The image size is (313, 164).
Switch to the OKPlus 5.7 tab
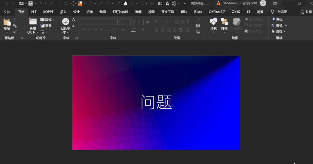217,12
